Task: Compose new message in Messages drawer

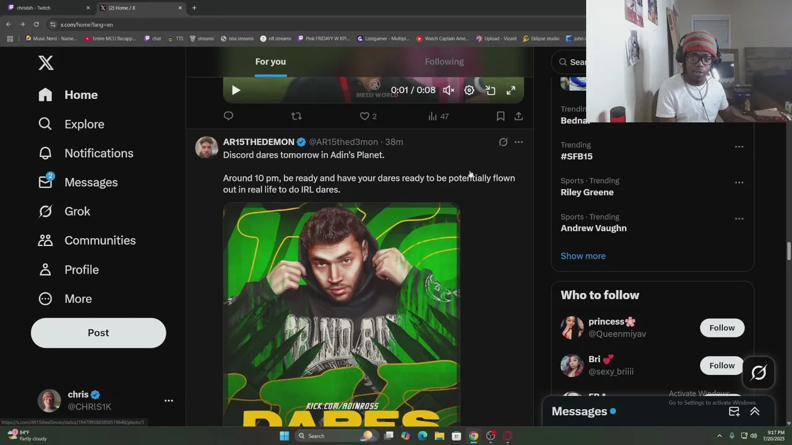Action: coord(734,412)
